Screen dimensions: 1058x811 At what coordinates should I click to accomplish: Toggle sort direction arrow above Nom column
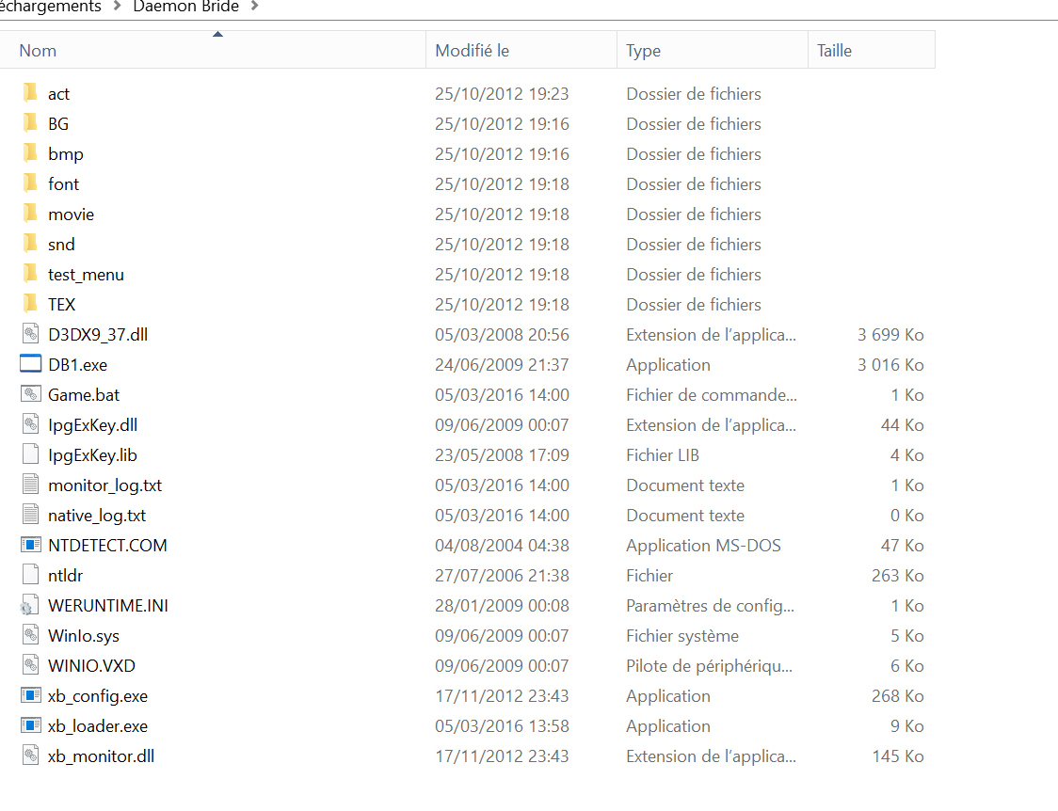217,35
